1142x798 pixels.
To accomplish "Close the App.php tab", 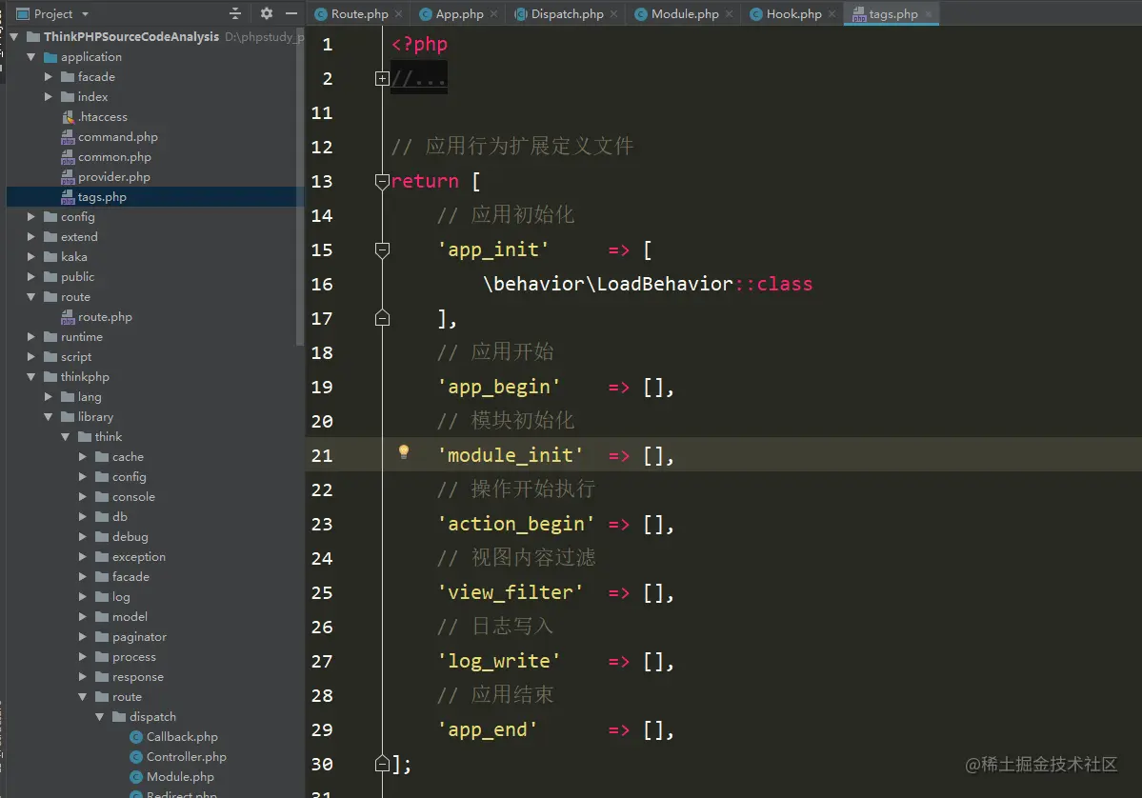I will coord(493,14).
